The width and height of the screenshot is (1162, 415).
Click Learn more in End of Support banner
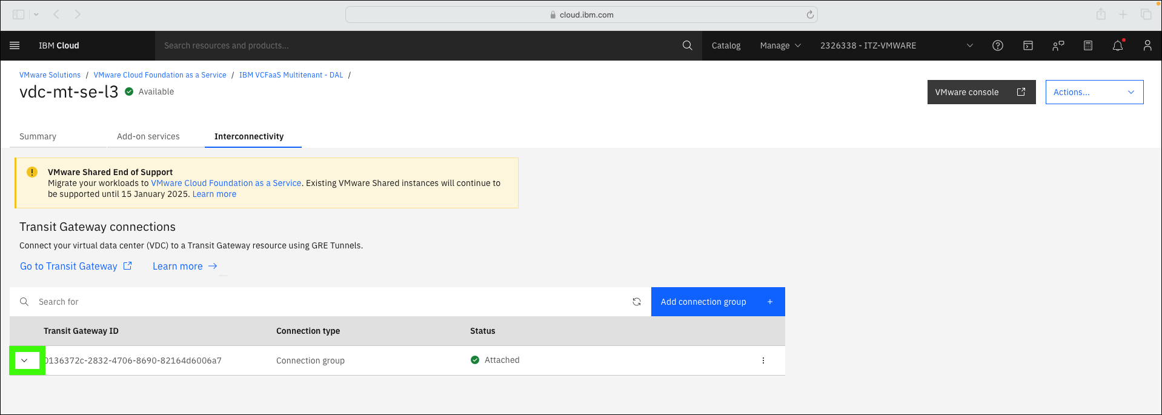[214, 194]
